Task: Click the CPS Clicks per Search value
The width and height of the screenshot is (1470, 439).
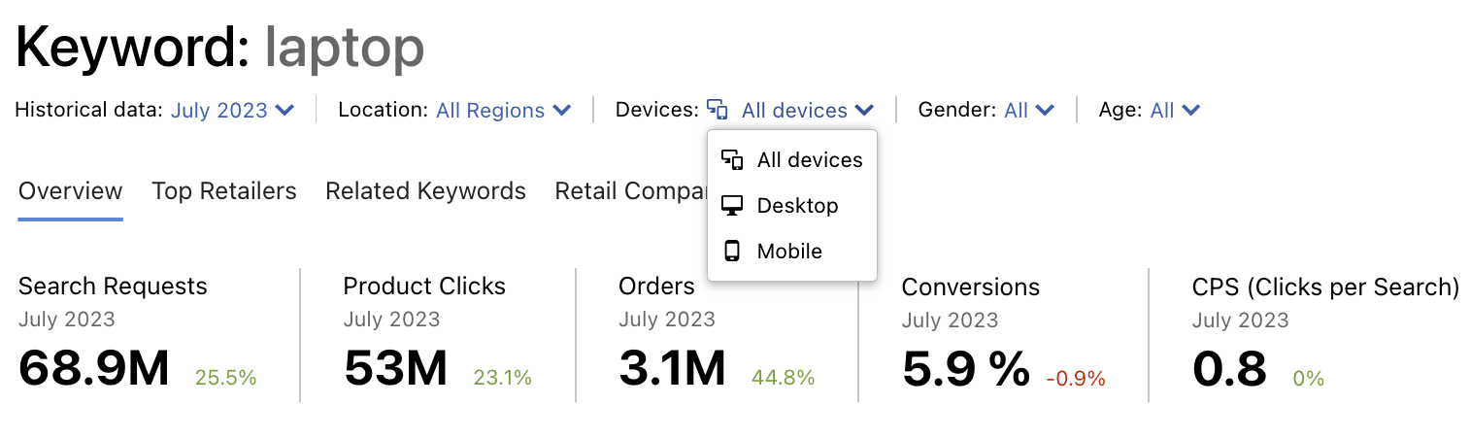Action: point(1229,369)
